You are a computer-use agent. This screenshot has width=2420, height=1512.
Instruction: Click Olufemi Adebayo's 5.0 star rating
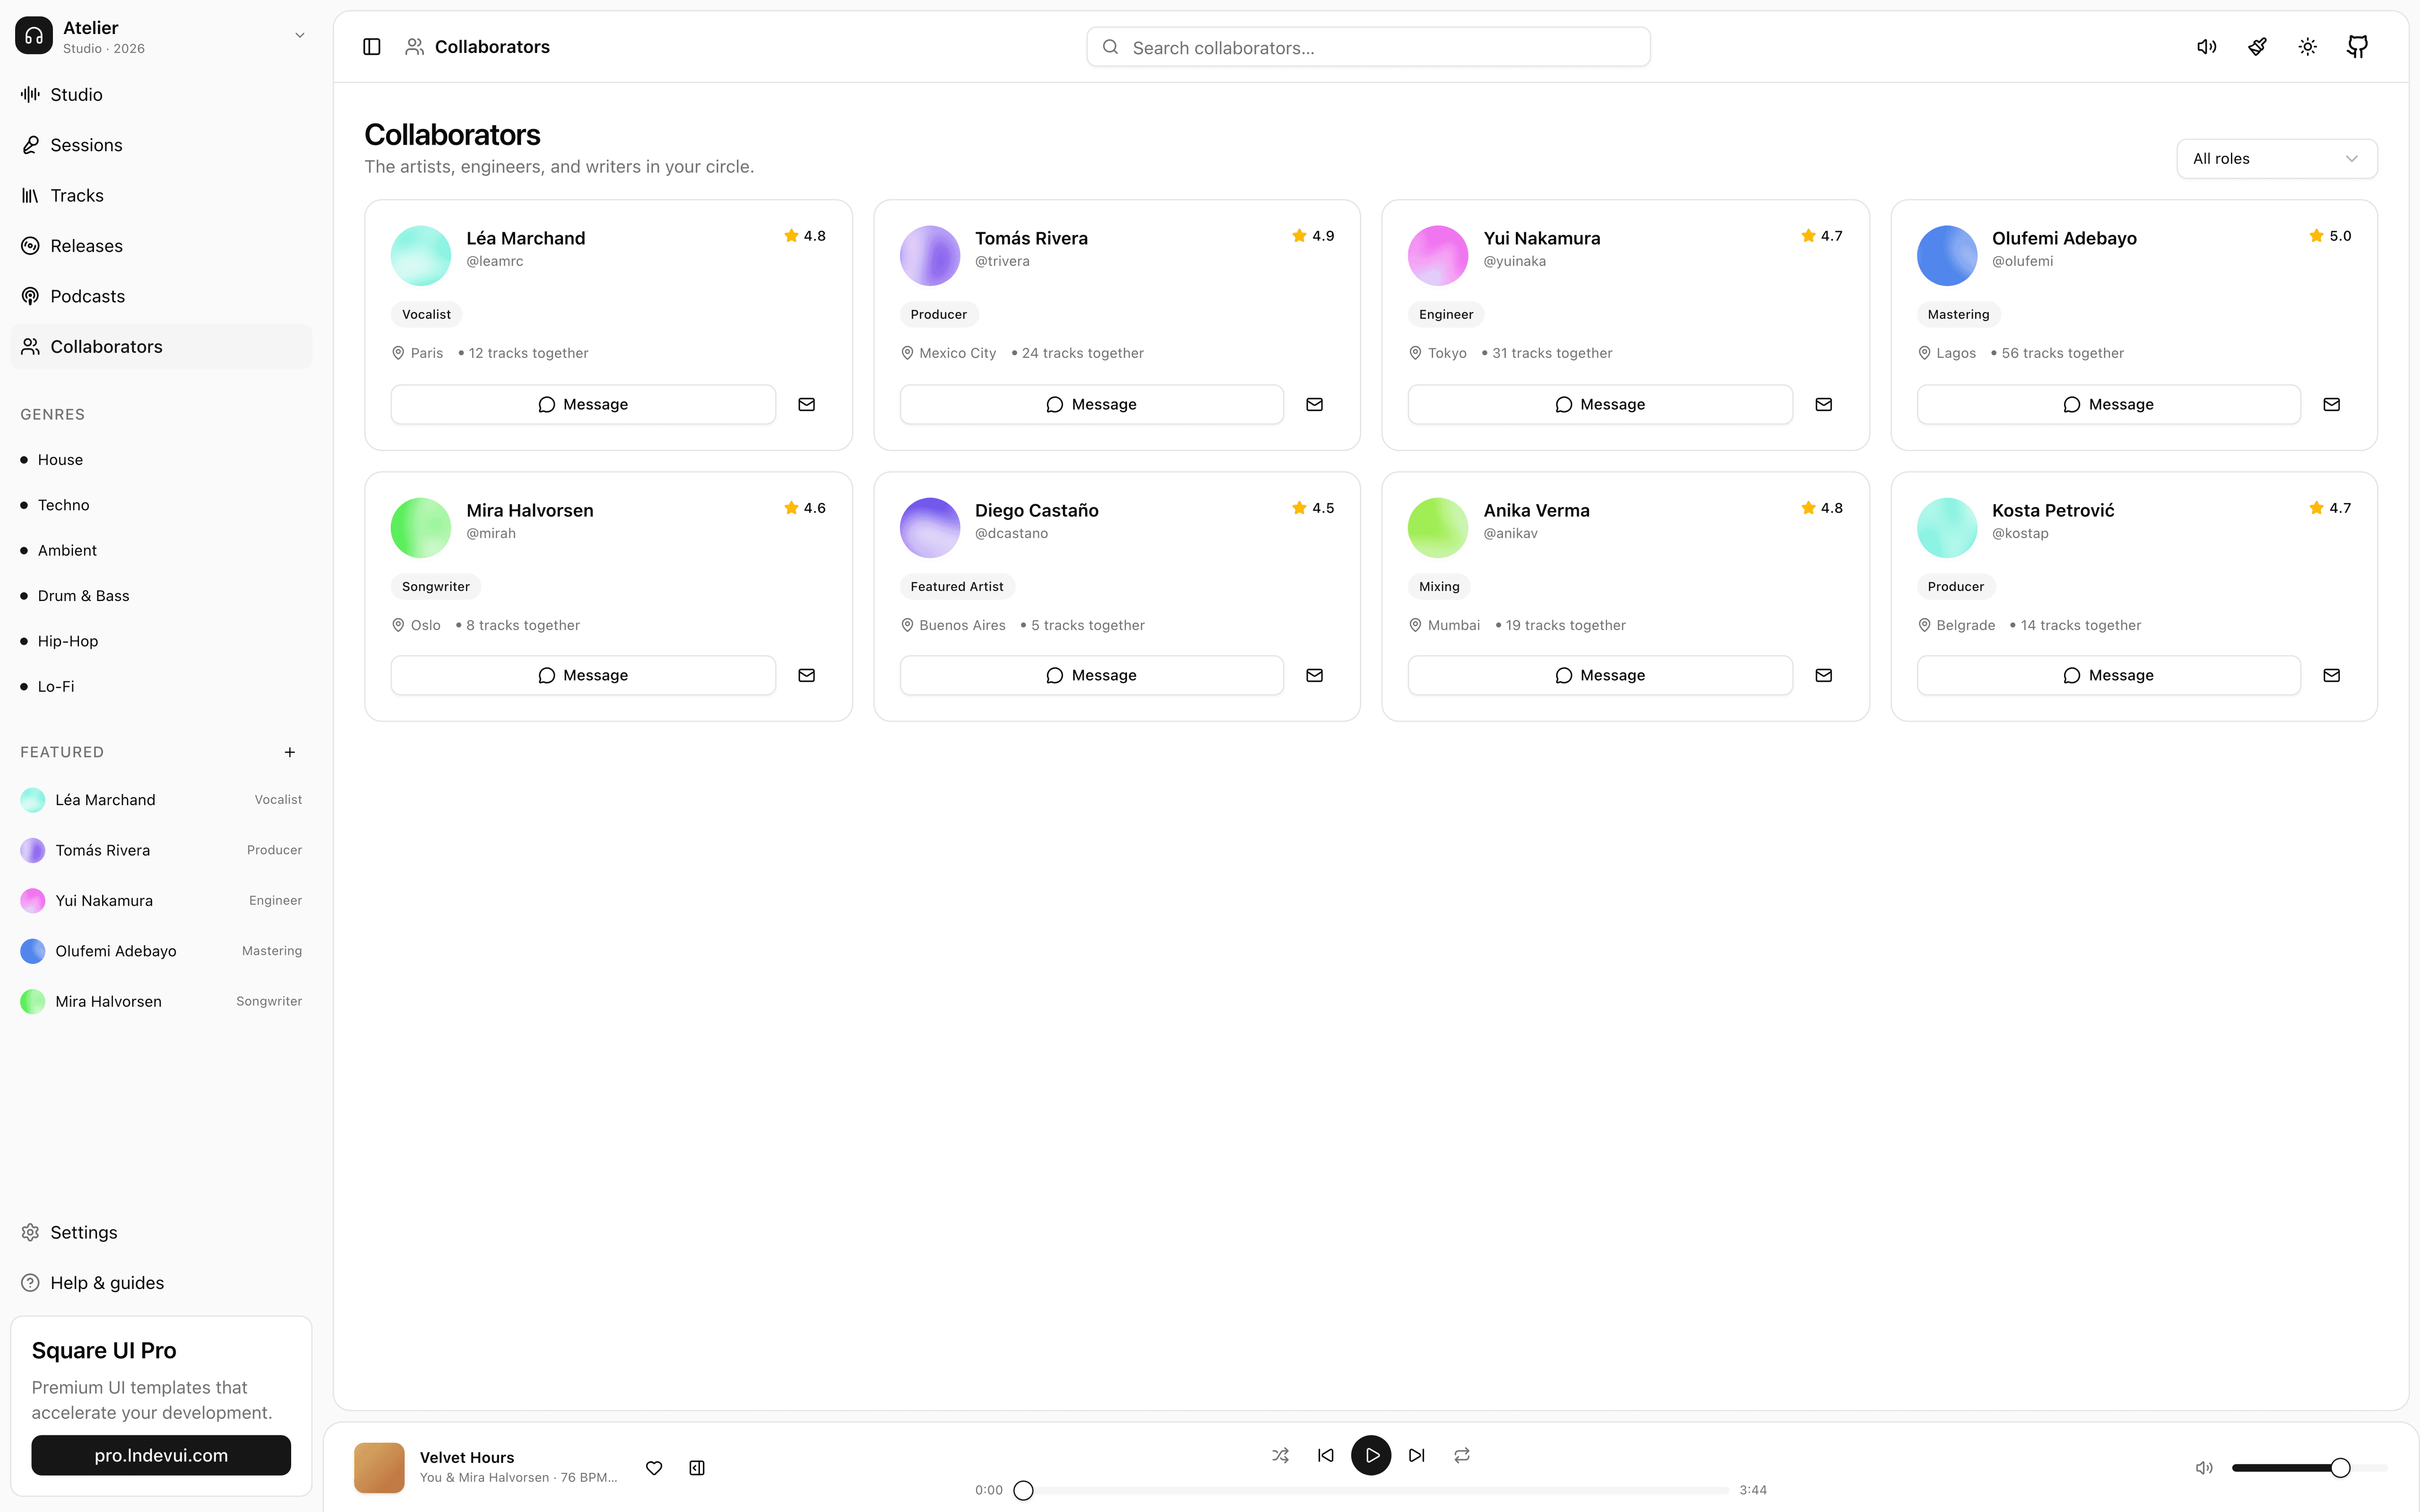(2330, 236)
